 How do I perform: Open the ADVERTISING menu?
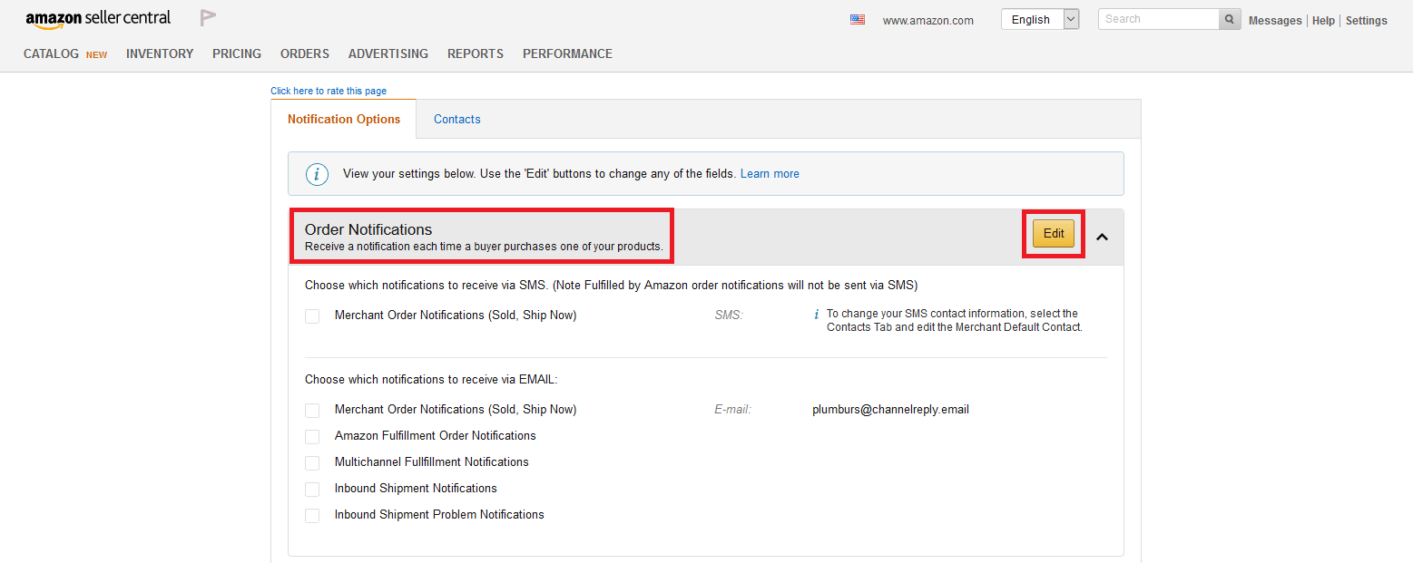tap(388, 54)
